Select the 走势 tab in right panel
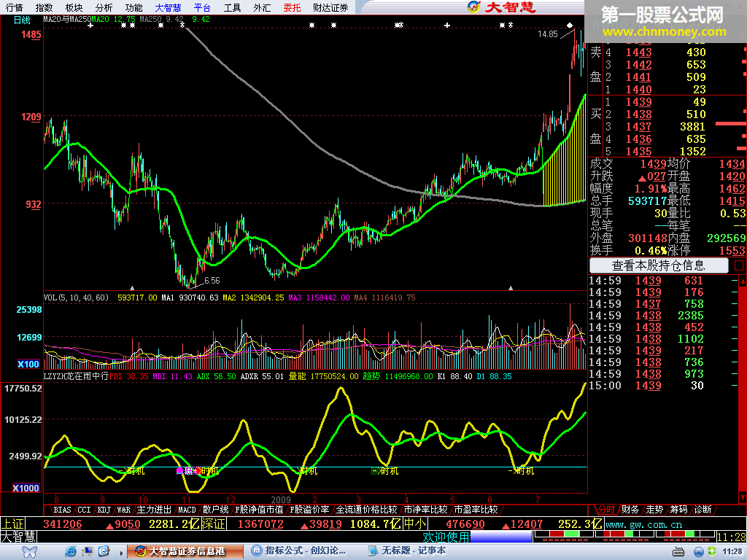 [x=654, y=510]
